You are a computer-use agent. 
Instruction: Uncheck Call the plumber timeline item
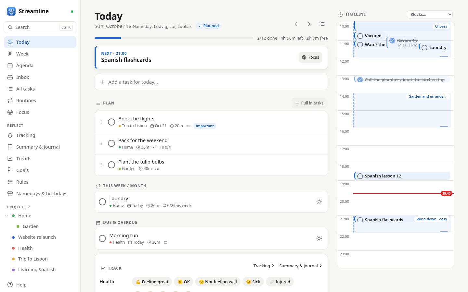coord(360,79)
